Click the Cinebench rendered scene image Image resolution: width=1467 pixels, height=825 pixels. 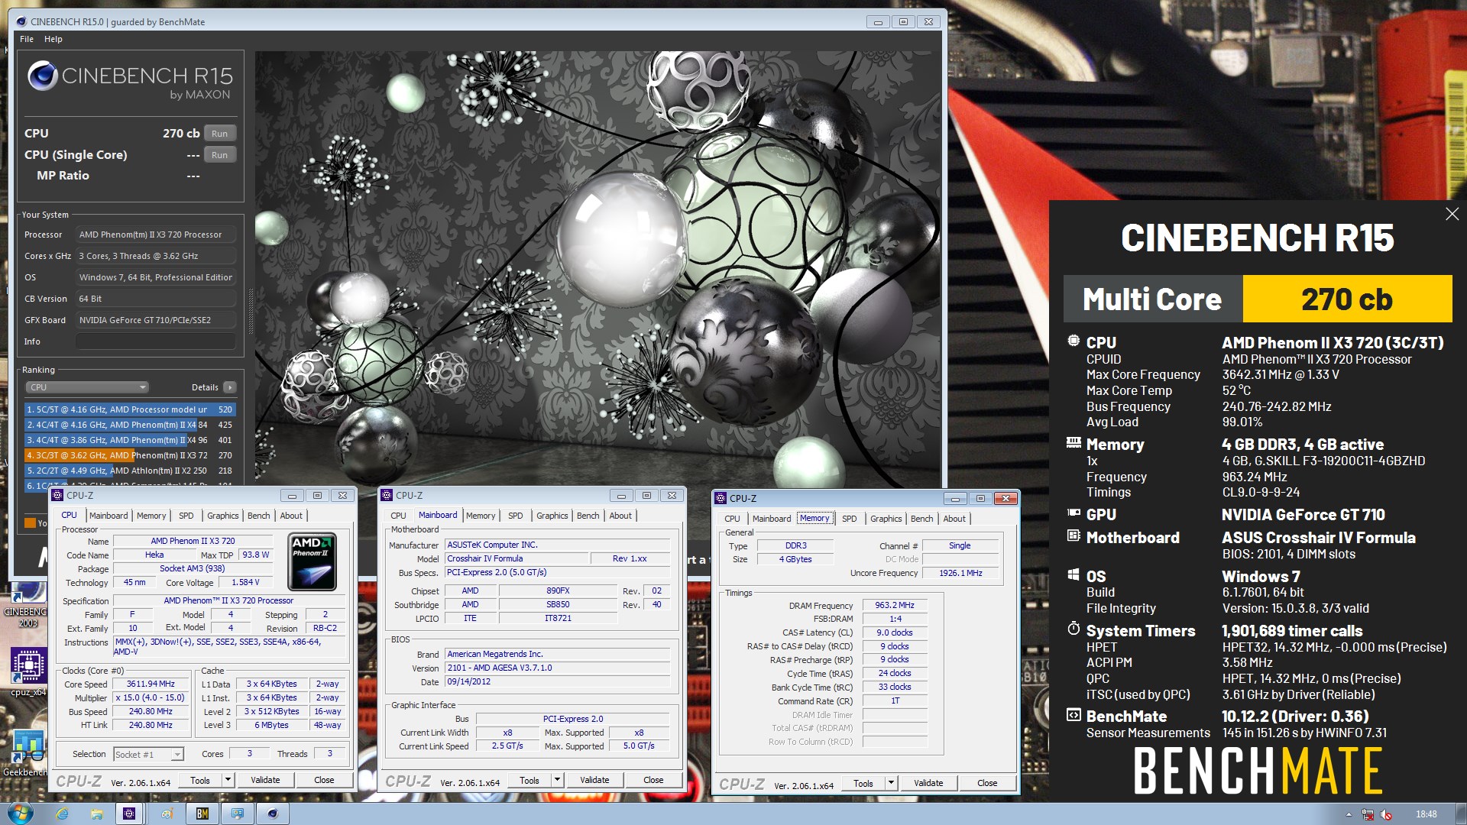[597, 267]
